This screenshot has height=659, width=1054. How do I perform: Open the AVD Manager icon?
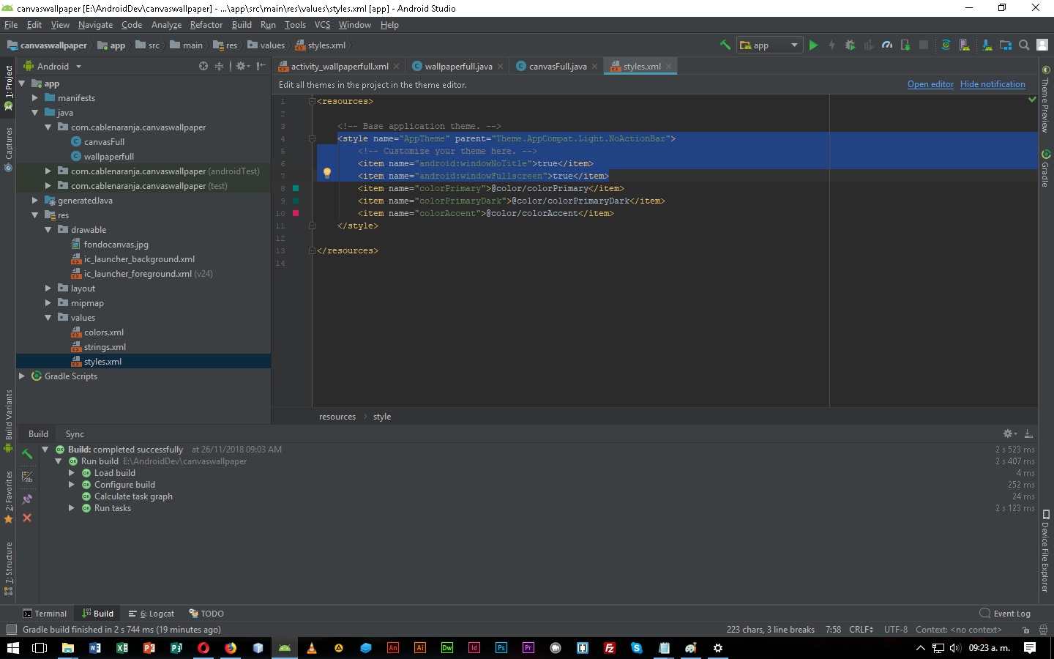(965, 45)
